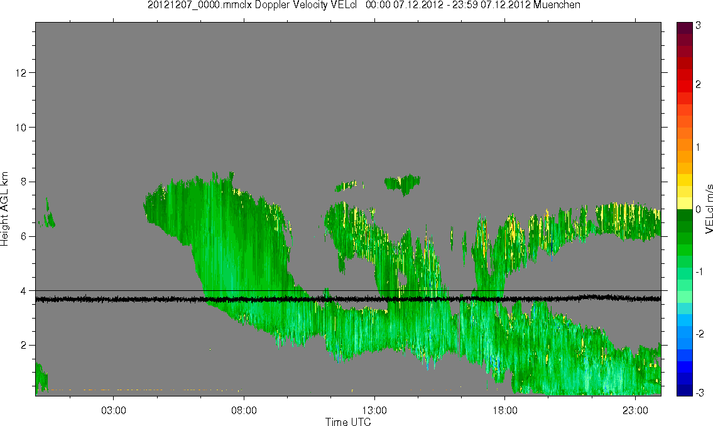Click the colorbar value -1 label

(x=700, y=272)
